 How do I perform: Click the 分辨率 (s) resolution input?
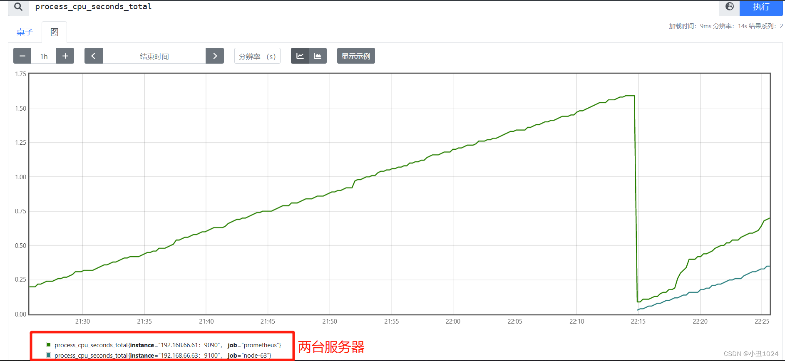tap(257, 56)
